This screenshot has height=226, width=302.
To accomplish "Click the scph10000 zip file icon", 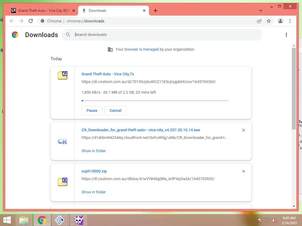I will (x=63, y=182).
